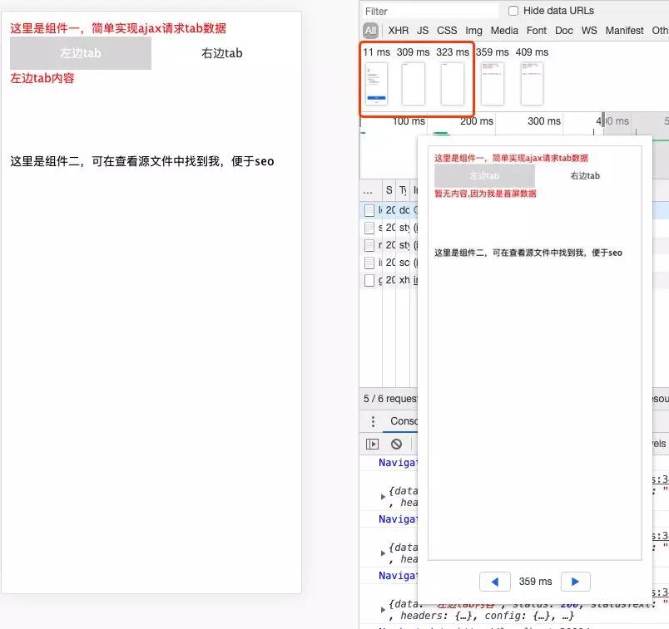
Task: Click the first Navigation link in console output
Action: pos(398,462)
